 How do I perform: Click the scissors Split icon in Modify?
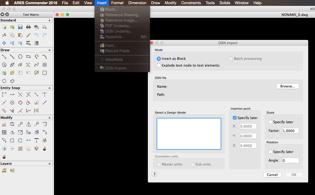(x=45, y=140)
